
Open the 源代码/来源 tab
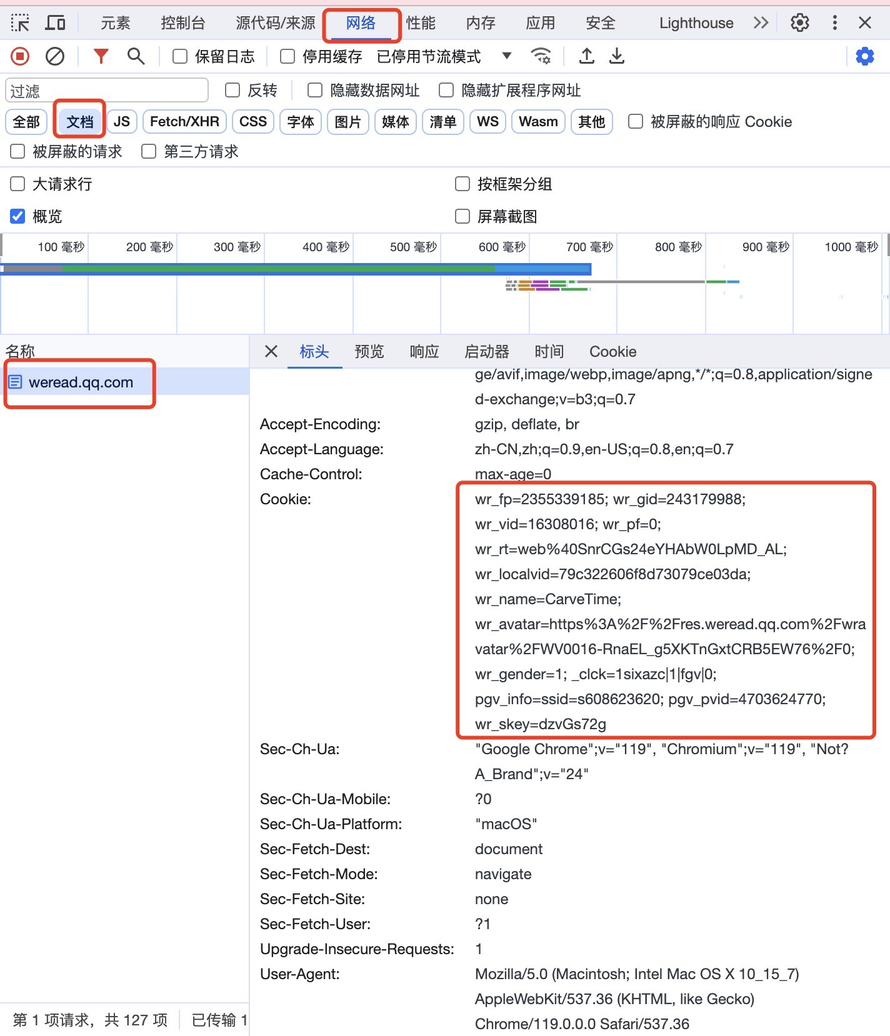276,23
